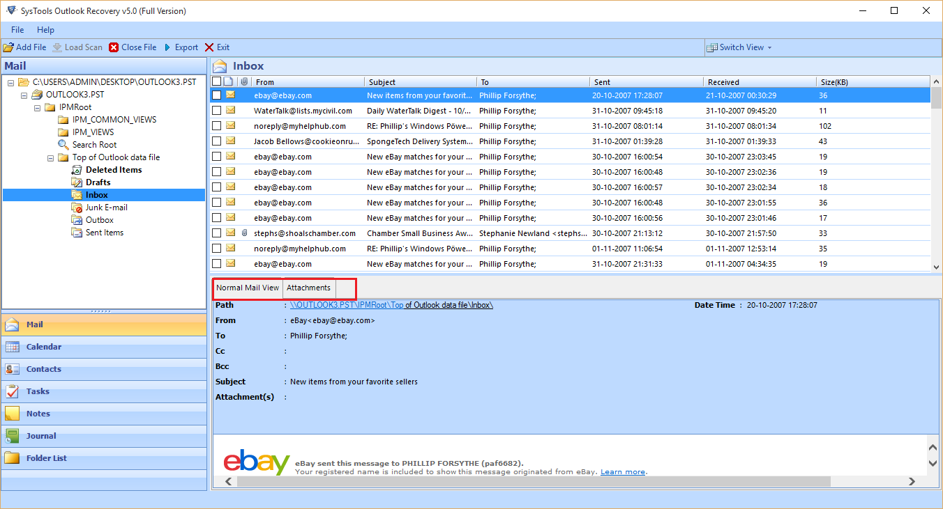Viewport: 943px width, 509px height.
Task: Check the 01-11-2007 noreply@myhelphub.com checkbox
Action: coord(216,249)
